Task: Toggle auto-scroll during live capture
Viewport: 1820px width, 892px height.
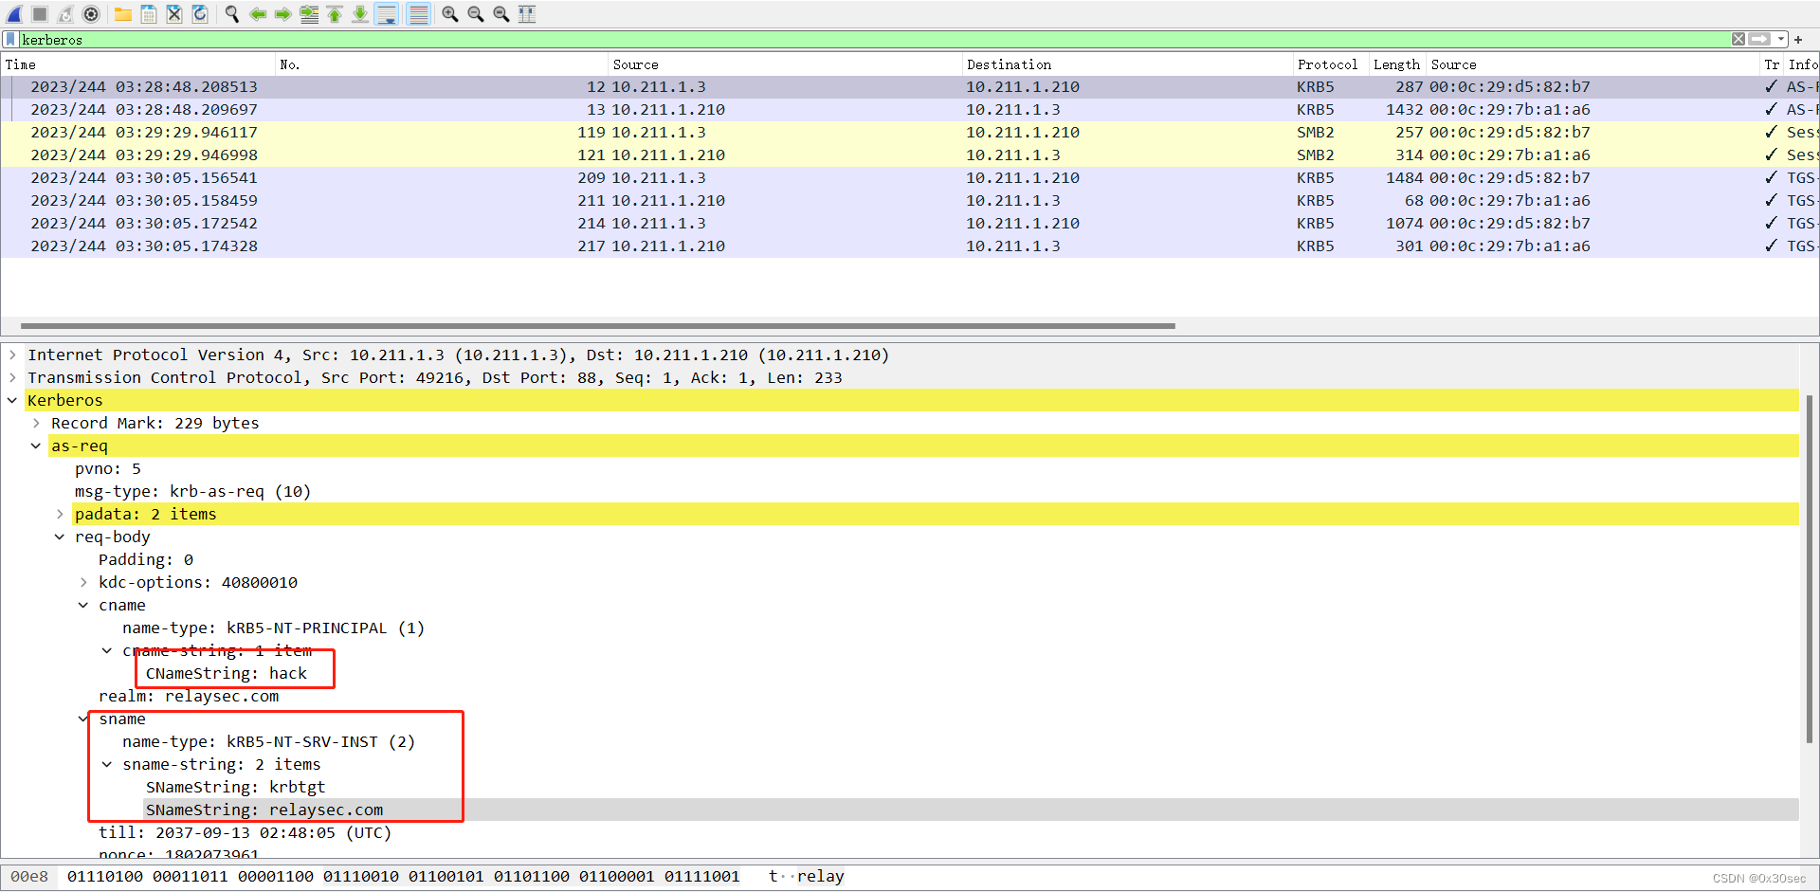Action: tap(387, 14)
